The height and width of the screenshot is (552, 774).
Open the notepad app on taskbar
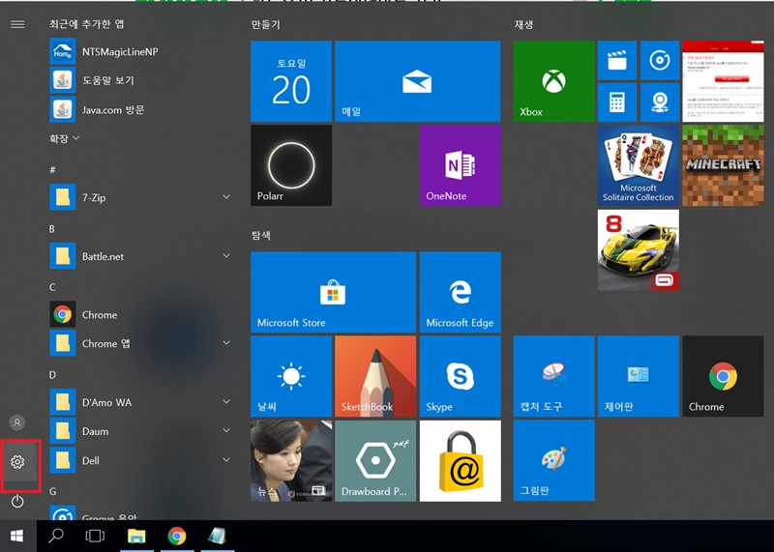click(217, 536)
